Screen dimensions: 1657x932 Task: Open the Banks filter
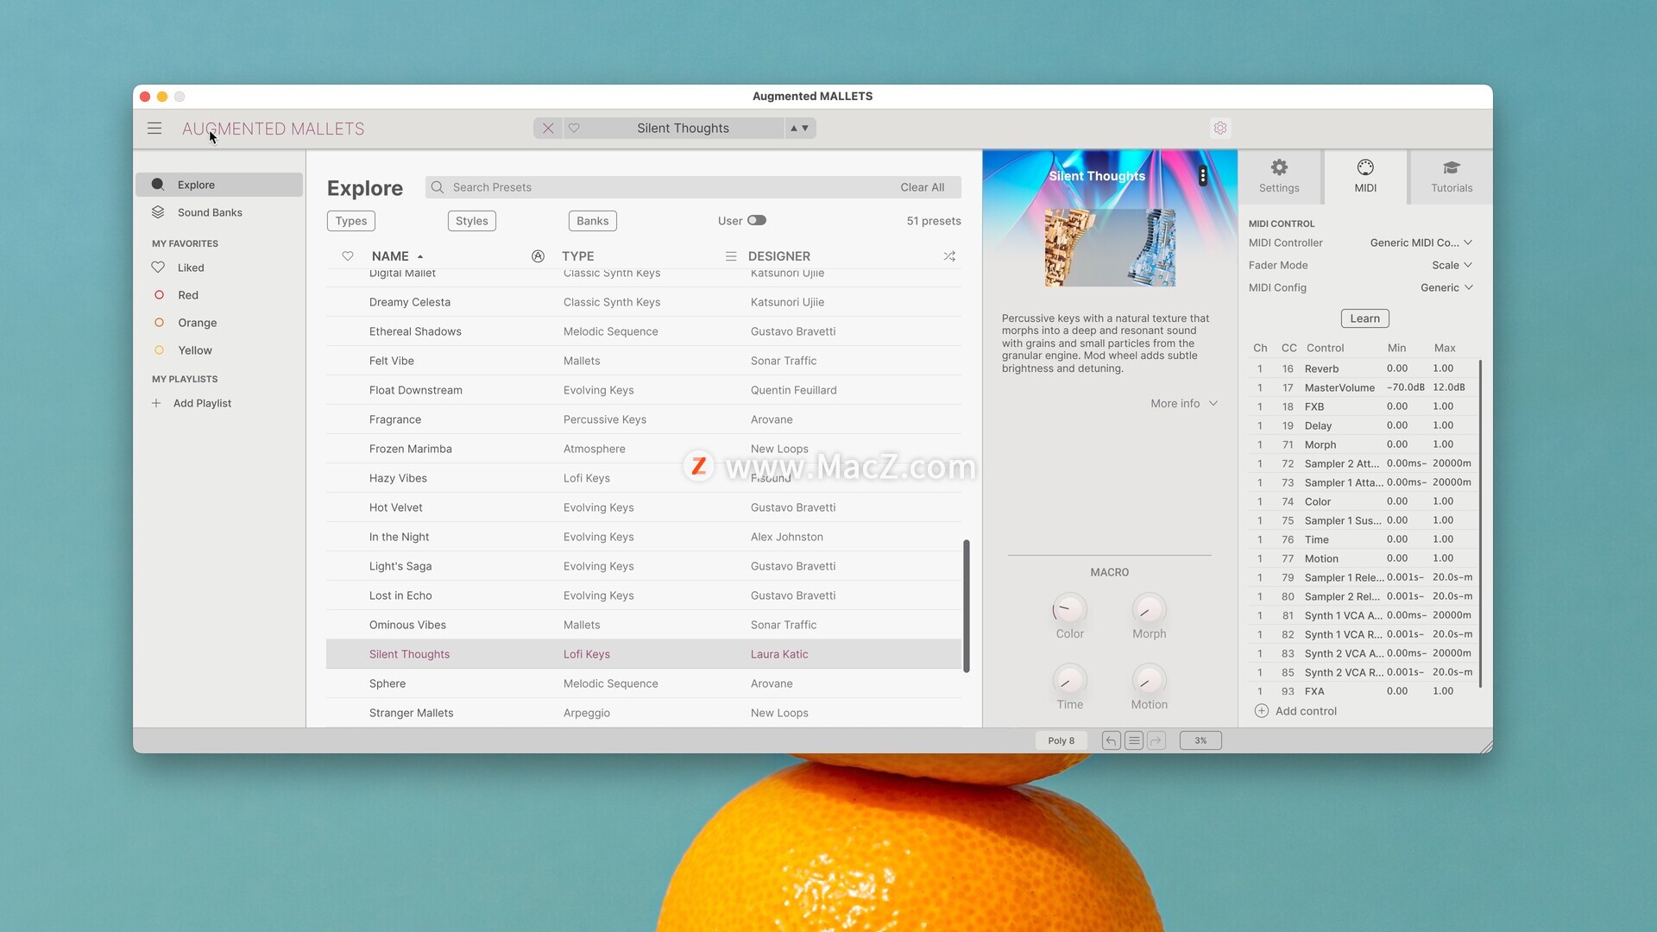(x=593, y=221)
